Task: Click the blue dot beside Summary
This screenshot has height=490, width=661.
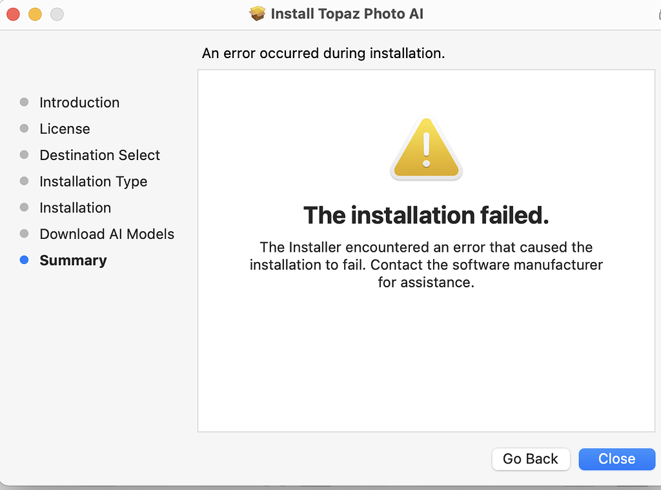Action: (25, 260)
